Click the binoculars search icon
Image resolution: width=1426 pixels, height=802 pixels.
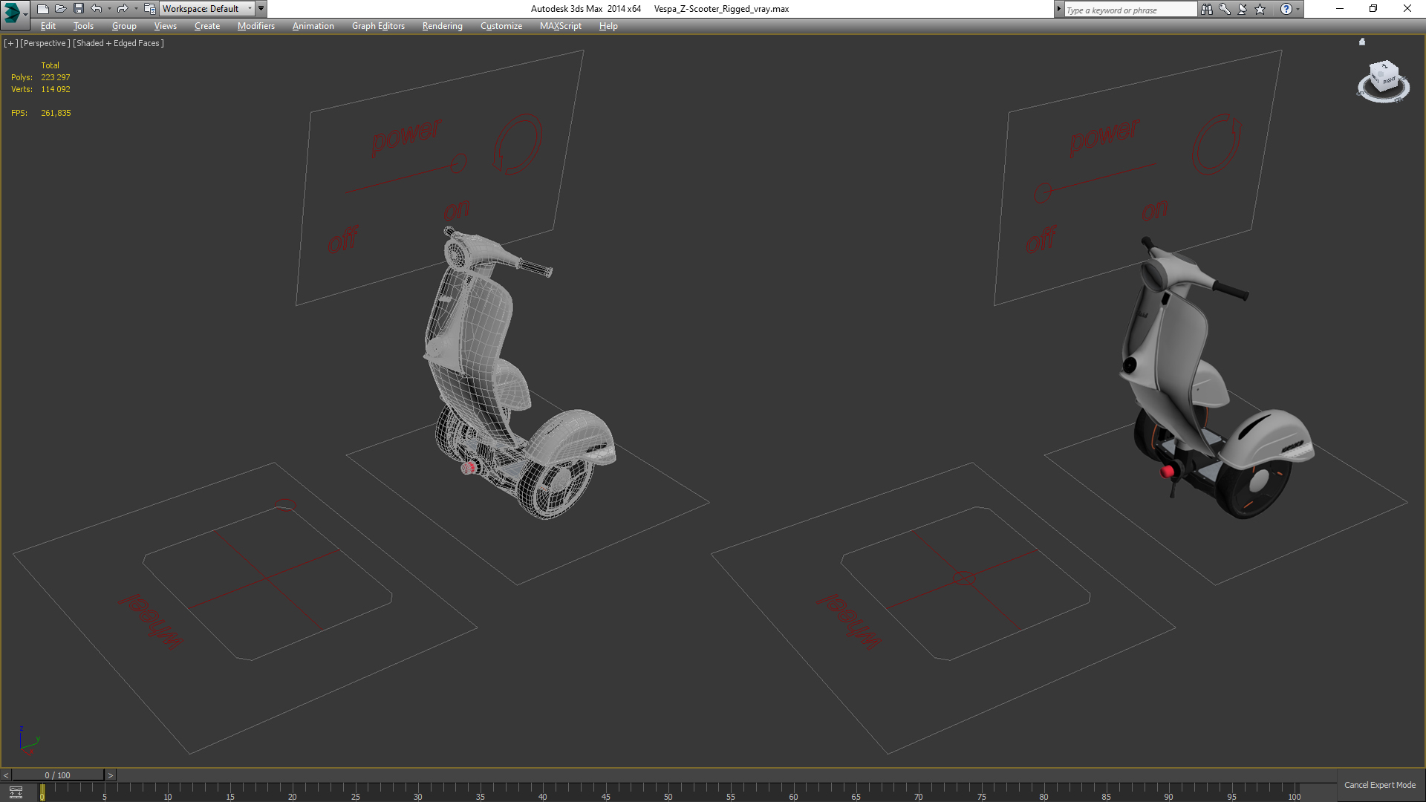click(1206, 9)
